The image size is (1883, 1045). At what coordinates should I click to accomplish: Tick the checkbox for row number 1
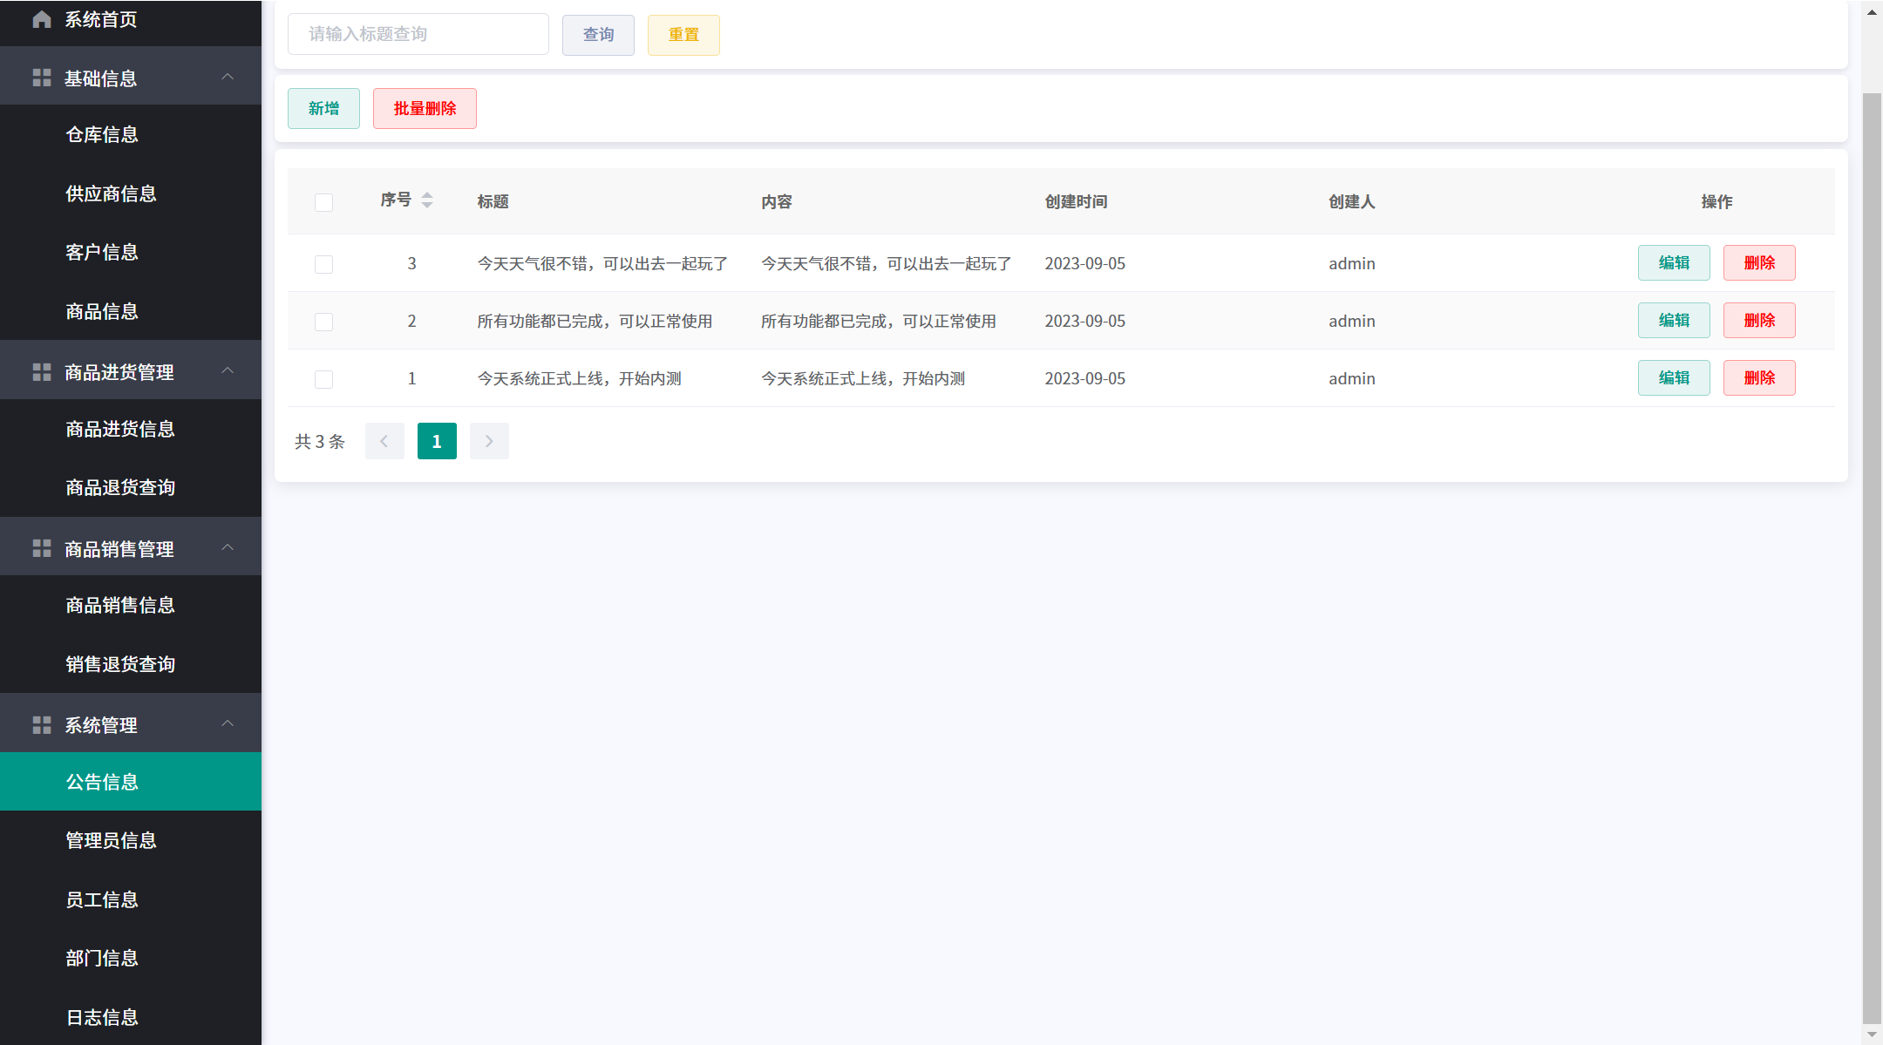click(x=323, y=379)
